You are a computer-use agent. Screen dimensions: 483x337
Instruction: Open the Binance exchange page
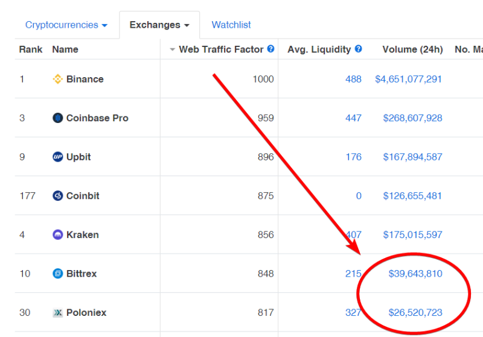pos(85,79)
